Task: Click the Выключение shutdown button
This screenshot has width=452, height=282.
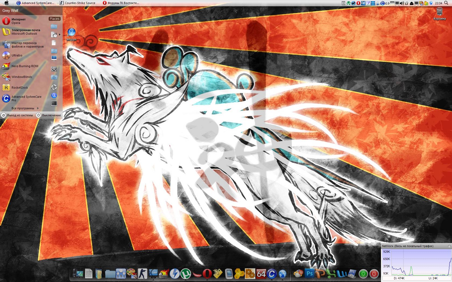Action: [49, 115]
